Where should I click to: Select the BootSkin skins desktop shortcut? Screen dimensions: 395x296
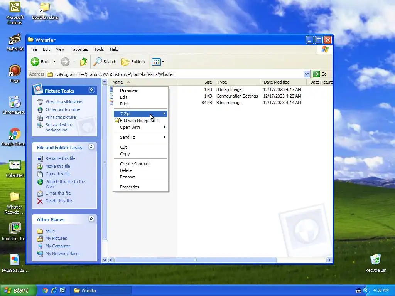pyautogui.click(x=45, y=10)
